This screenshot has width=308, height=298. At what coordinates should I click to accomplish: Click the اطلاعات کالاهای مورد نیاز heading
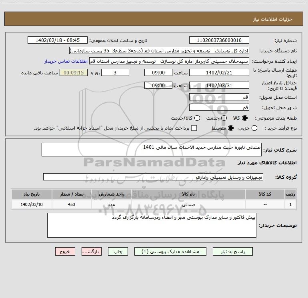pyautogui.click(x=267, y=163)
